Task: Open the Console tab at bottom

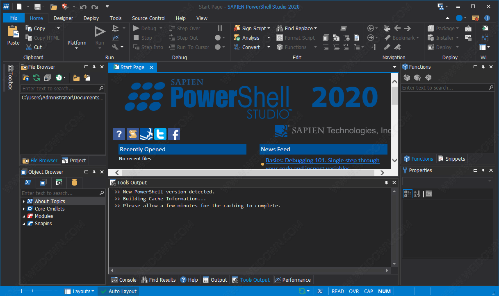Action: coord(123,280)
